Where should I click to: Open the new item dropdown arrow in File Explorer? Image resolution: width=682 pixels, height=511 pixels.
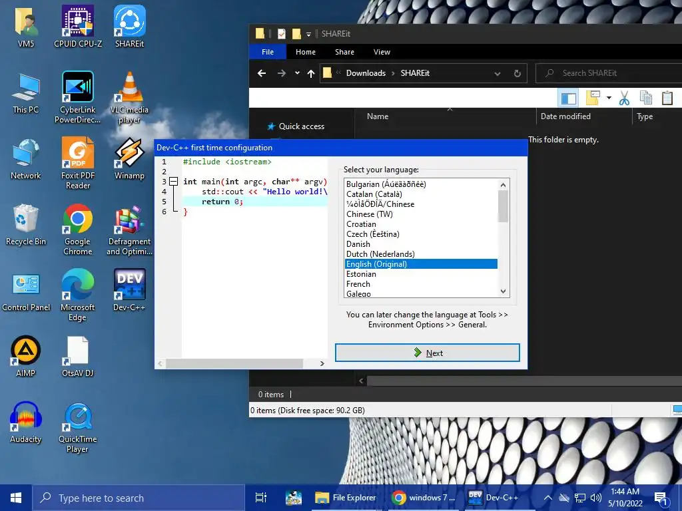click(x=609, y=98)
